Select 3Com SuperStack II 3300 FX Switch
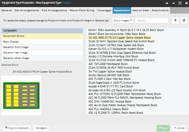 pyautogui.click(x=114, y=83)
